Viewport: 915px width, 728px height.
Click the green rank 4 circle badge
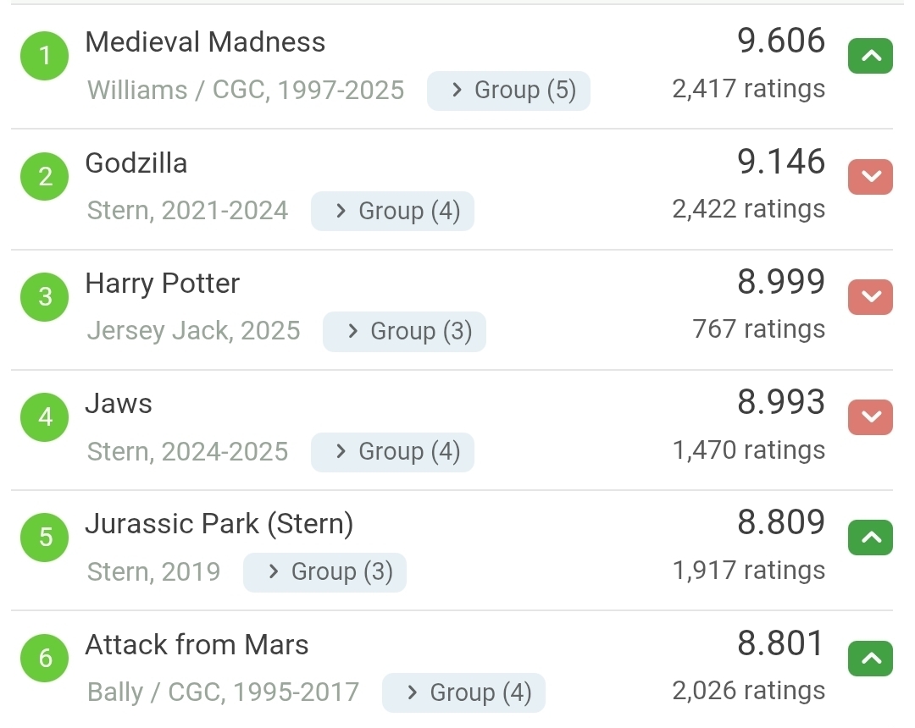(x=45, y=417)
